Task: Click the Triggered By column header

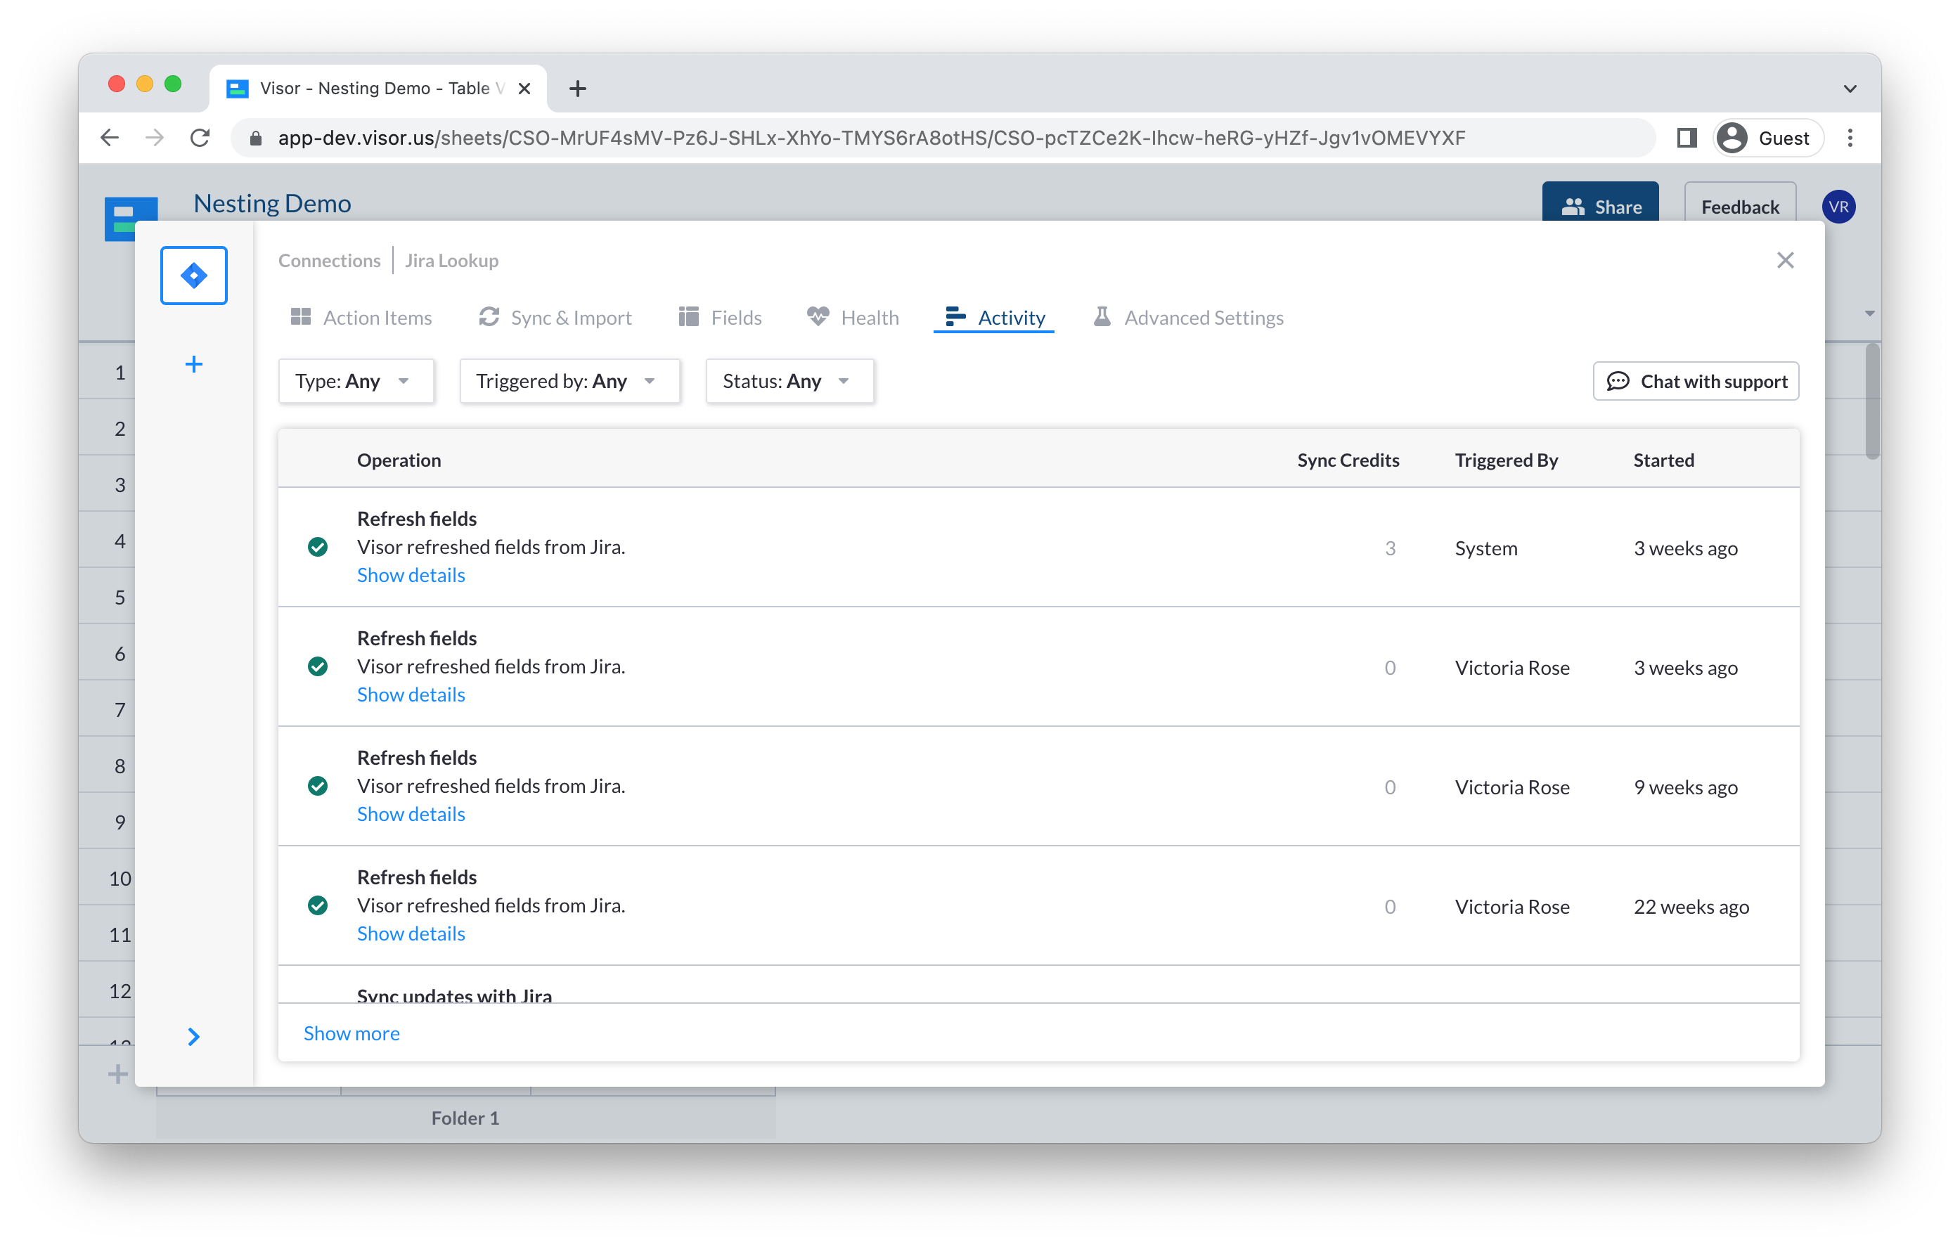Action: coord(1507,460)
